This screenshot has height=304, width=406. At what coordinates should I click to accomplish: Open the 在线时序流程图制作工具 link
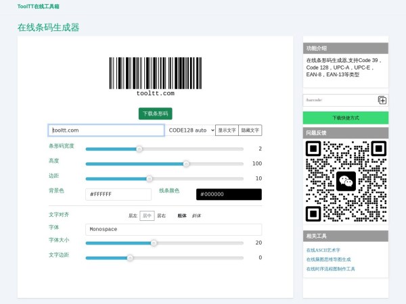pos(331,268)
